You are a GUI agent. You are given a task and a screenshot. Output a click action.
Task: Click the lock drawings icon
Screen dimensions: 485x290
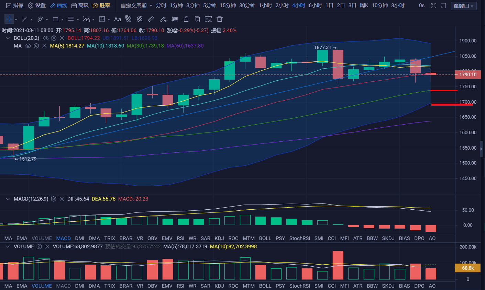186,19
